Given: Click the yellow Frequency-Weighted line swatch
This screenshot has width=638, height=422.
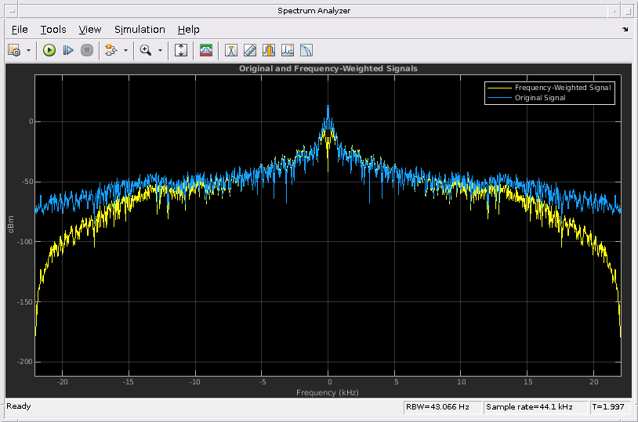Looking at the screenshot, I should pyautogui.click(x=499, y=88).
